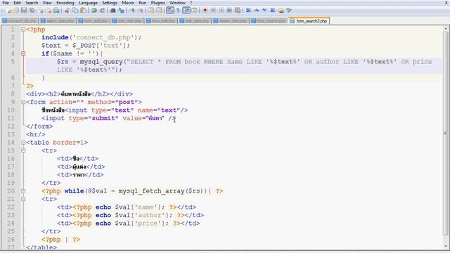Open the Encoding menu

65,3
